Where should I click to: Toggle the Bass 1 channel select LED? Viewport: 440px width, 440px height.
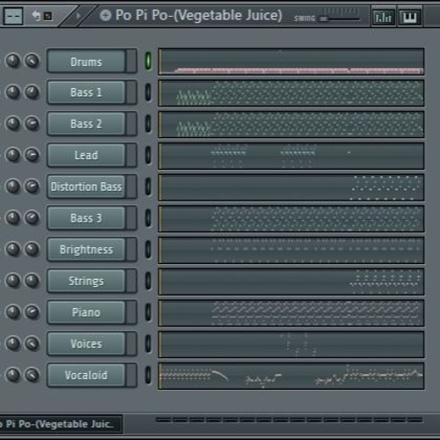149,92
